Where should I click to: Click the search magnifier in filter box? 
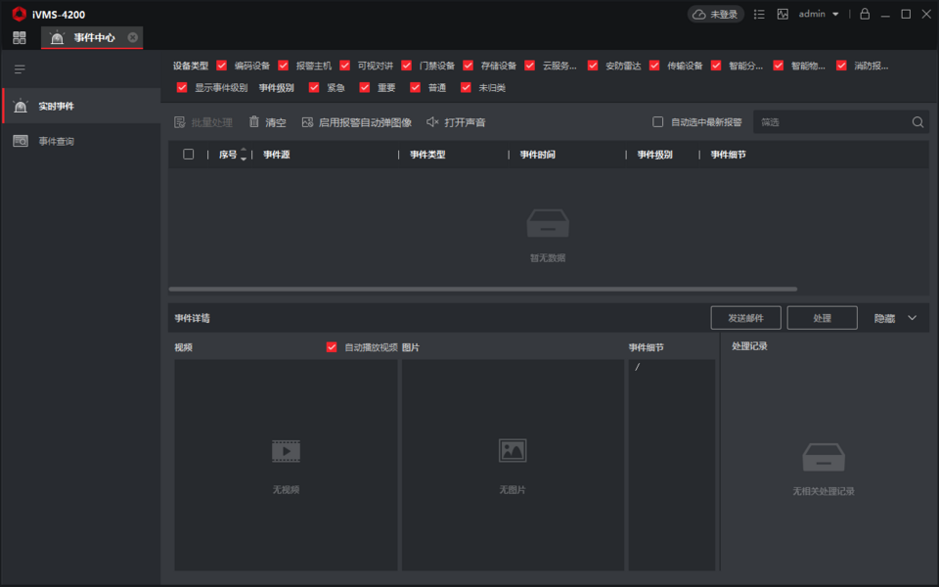pyautogui.click(x=917, y=122)
